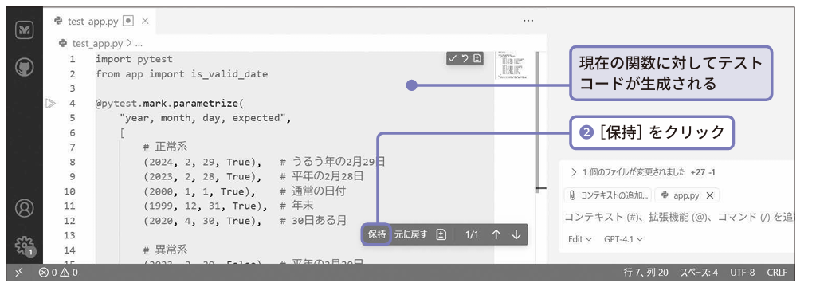The height and width of the screenshot is (287, 816).
Task: Go to next change with down arrow
Action: [x=516, y=234]
